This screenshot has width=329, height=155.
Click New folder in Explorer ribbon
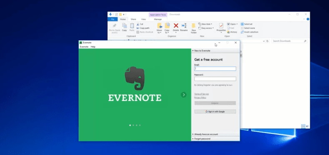pyautogui.click(x=194, y=28)
